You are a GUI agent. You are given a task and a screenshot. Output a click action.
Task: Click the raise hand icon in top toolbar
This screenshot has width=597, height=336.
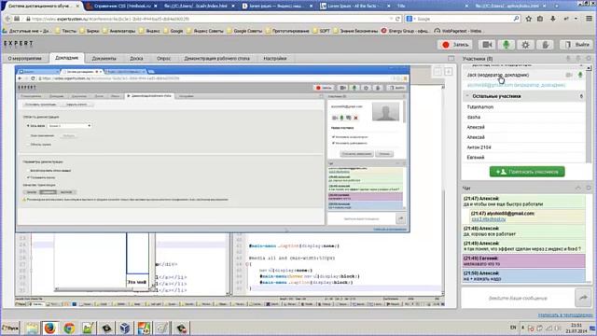click(x=545, y=45)
